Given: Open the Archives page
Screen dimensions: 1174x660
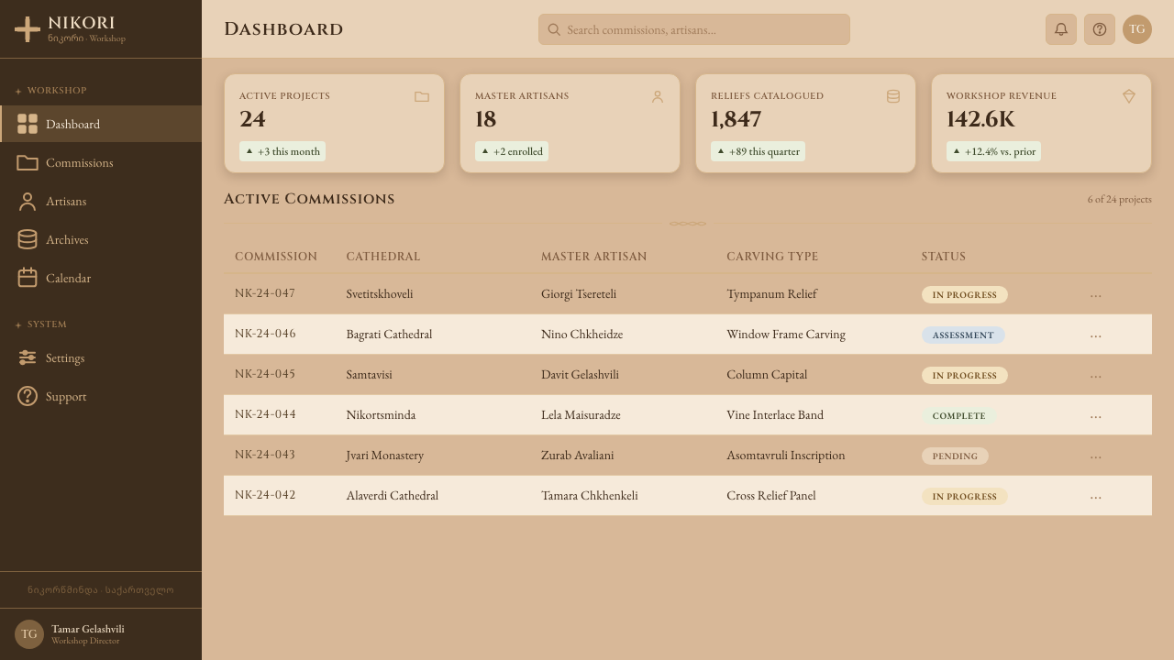Looking at the screenshot, I should coord(101,239).
